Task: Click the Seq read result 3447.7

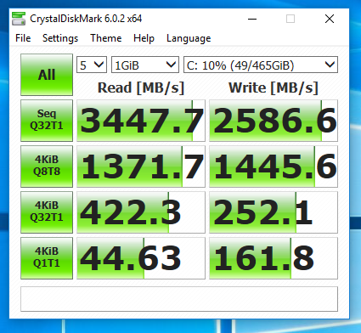Action: coord(141,121)
